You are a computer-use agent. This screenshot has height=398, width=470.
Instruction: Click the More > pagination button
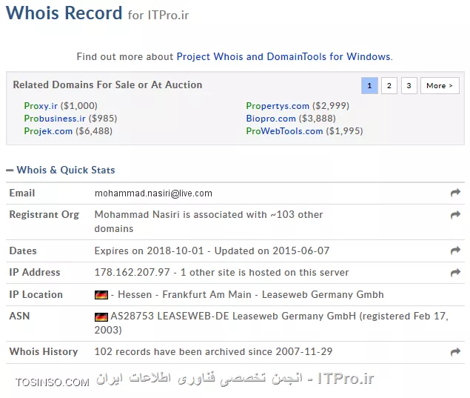click(x=440, y=86)
